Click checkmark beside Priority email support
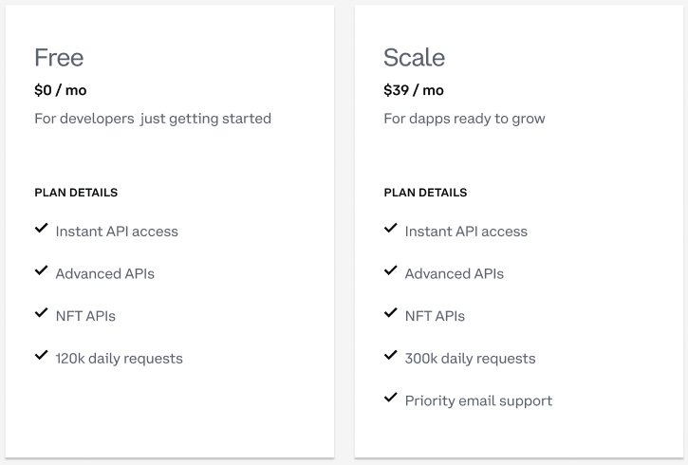 (x=391, y=398)
